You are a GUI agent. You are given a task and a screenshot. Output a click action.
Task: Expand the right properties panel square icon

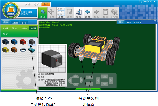point(155,21)
